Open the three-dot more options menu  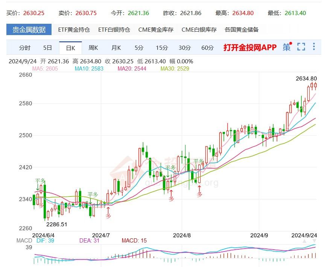pos(314,47)
